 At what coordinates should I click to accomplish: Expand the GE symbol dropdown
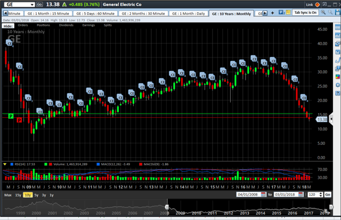pos(32,4)
